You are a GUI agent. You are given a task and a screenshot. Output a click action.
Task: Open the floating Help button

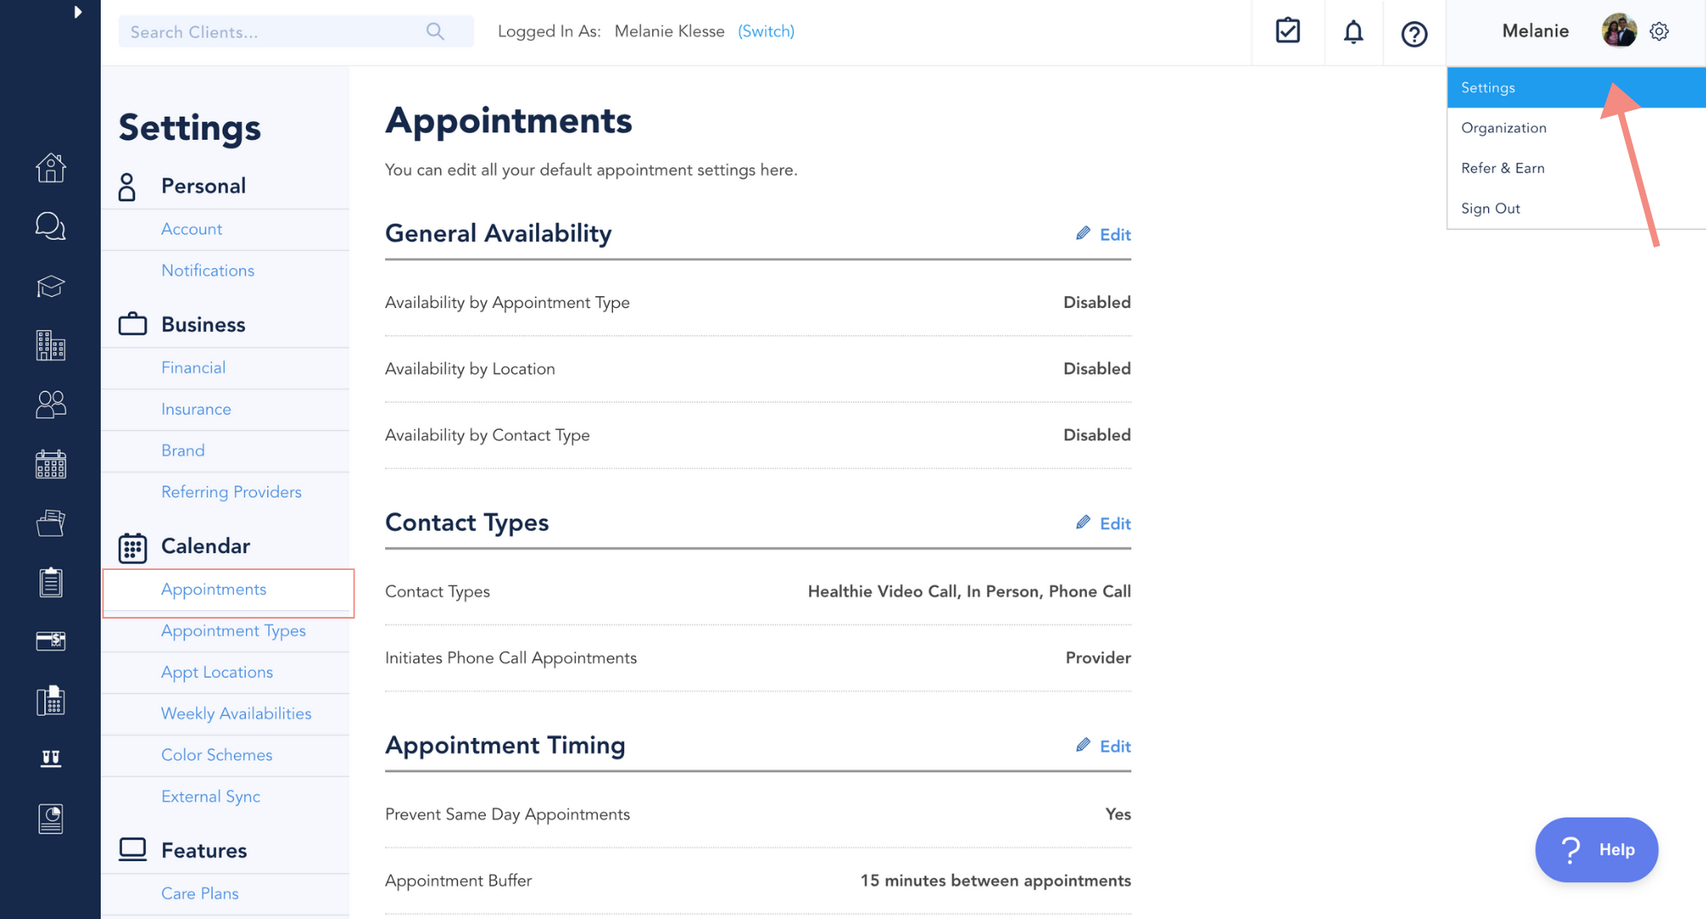click(1596, 850)
